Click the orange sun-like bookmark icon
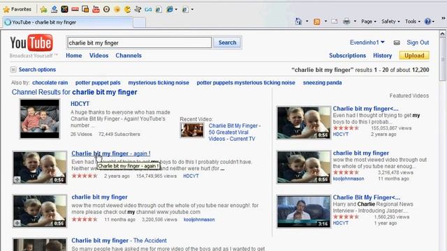Viewport: 447px width, 251px height. point(117,9)
